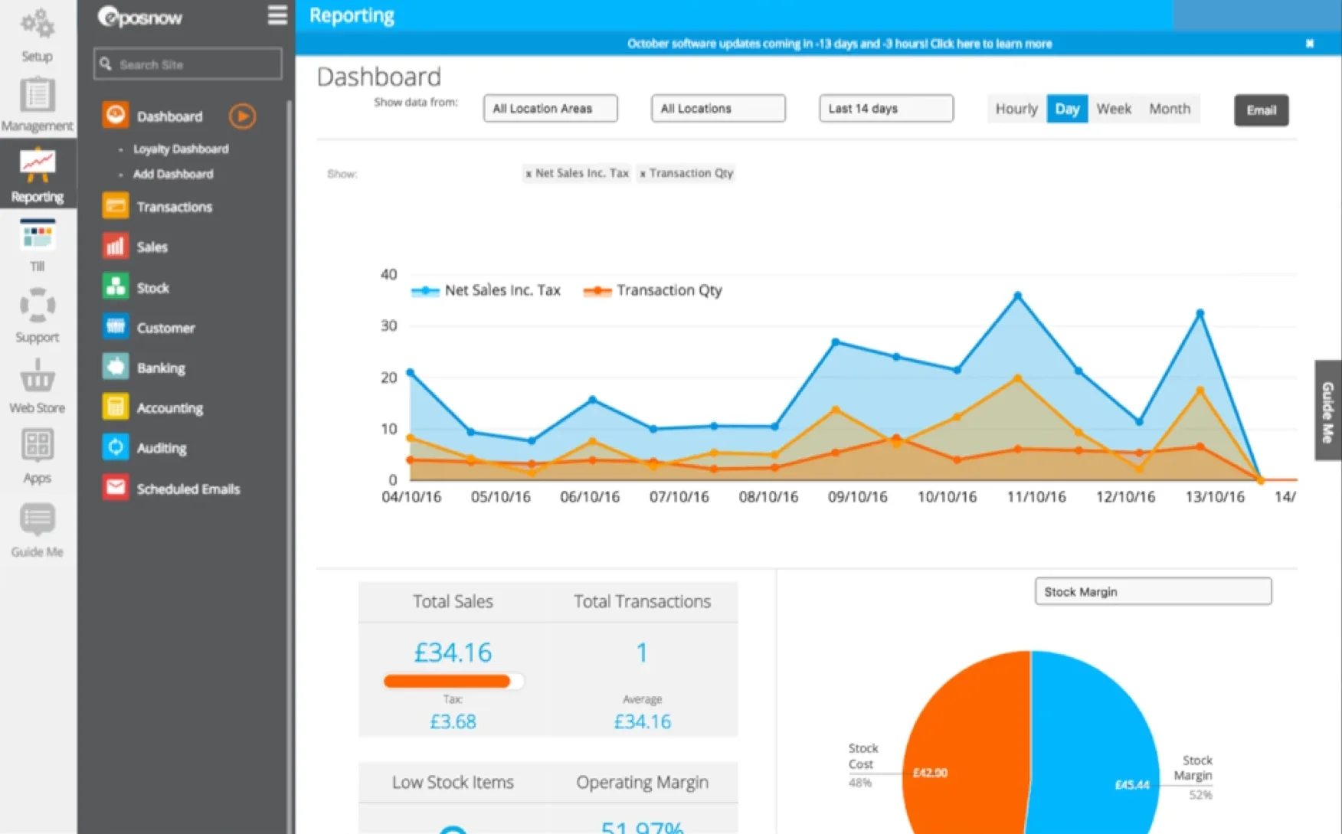This screenshot has height=834, width=1342.
Task: Click the Total Sales £34.16 value
Action: (x=453, y=652)
